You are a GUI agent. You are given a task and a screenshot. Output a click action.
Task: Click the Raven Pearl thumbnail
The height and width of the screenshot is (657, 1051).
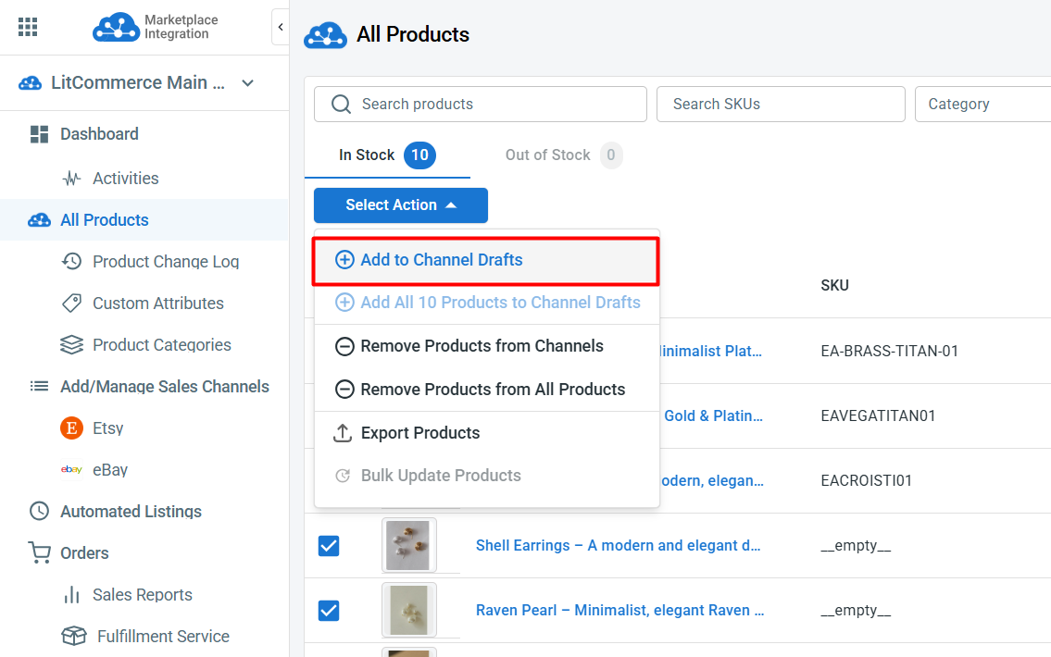[409, 610]
